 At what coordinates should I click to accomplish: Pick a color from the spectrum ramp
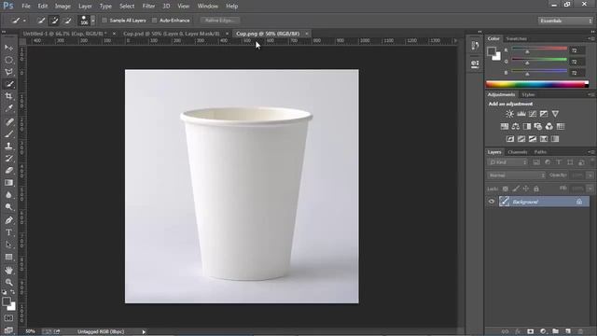click(537, 84)
